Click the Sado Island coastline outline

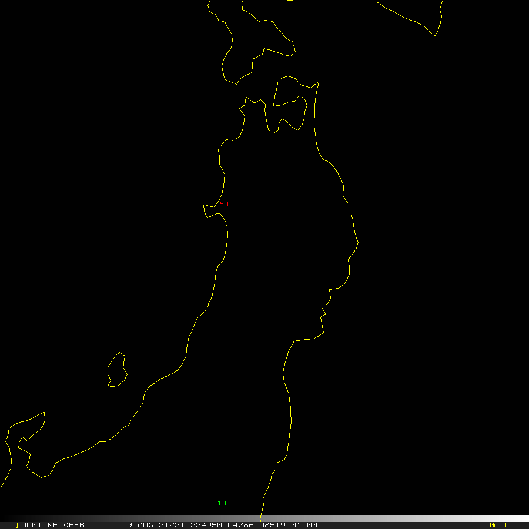(x=116, y=370)
